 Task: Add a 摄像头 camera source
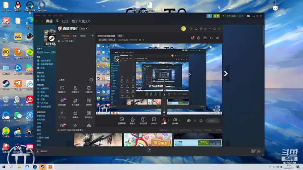(132, 121)
